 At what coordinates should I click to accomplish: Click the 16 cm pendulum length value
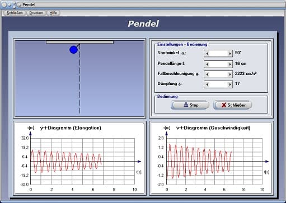tap(241, 64)
